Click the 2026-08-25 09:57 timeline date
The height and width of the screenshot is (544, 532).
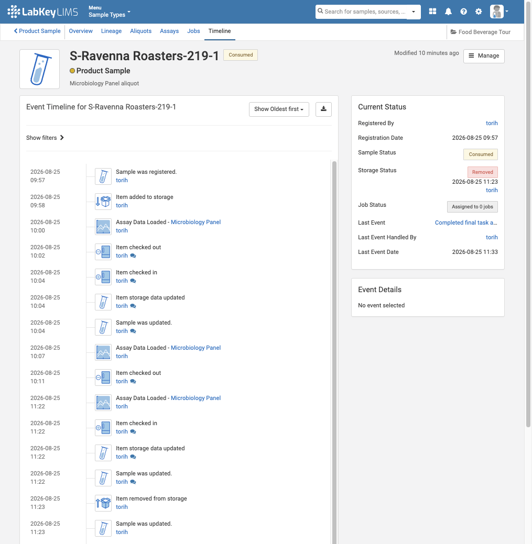(x=45, y=176)
